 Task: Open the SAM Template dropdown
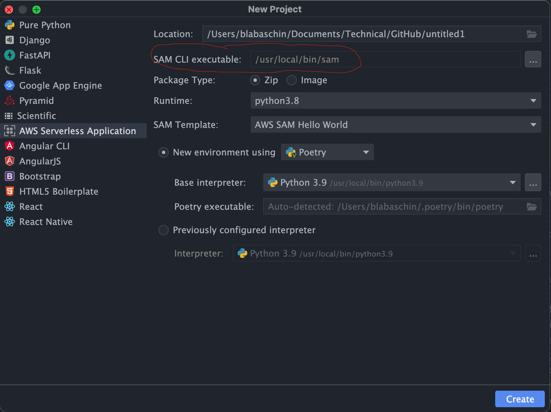(x=396, y=124)
